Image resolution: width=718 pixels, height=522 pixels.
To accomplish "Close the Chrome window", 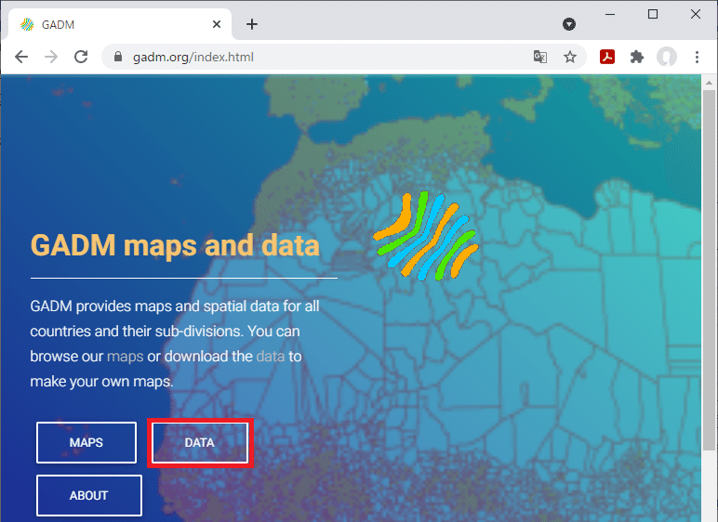I will point(696,14).
